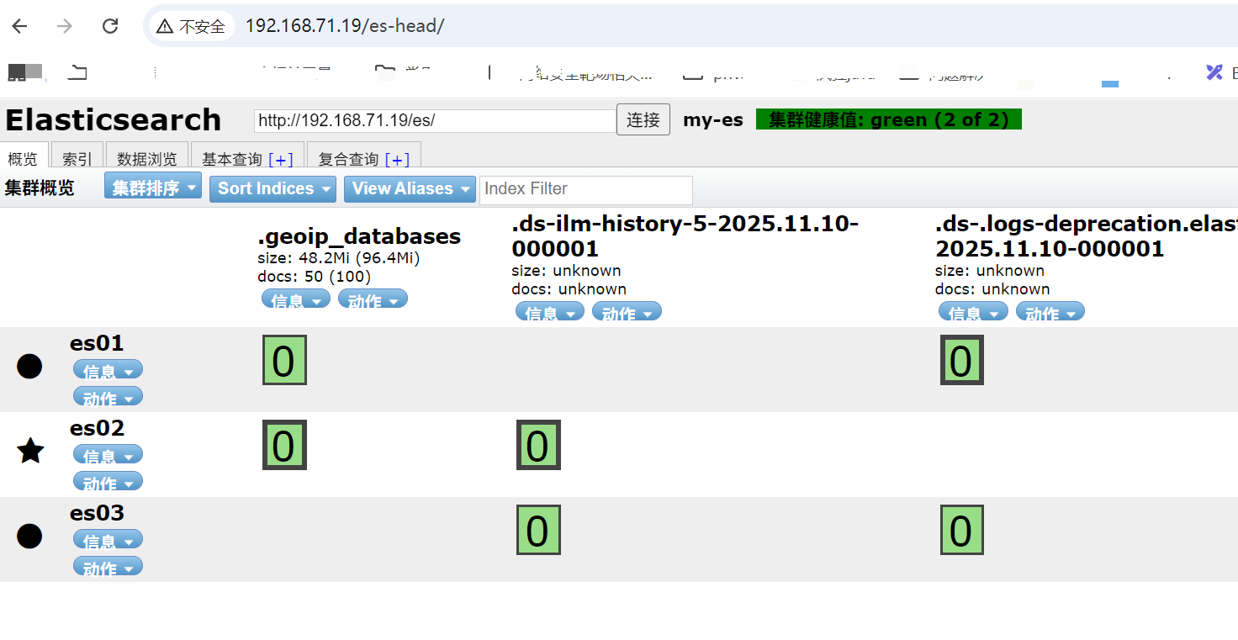The height and width of the screenshot is (640, 1238).
Task: Click the 'size: 48.2Mi (96.4Mi)' text
Action: [339, 258]
